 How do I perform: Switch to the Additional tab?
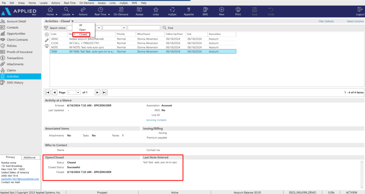click(30, 157)
